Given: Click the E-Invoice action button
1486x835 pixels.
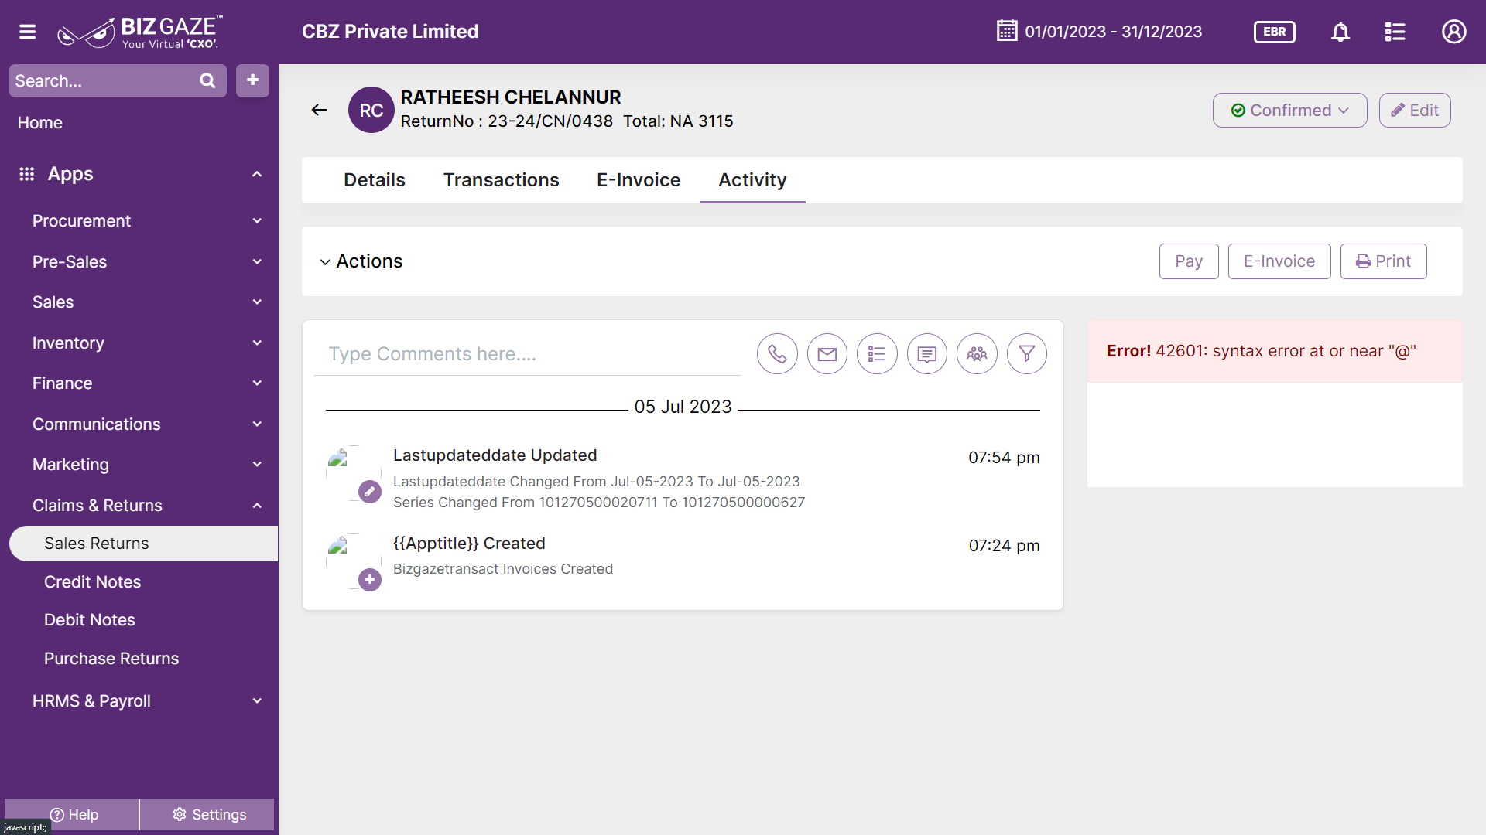Looking at the screenshot, I should point(1279,261).
